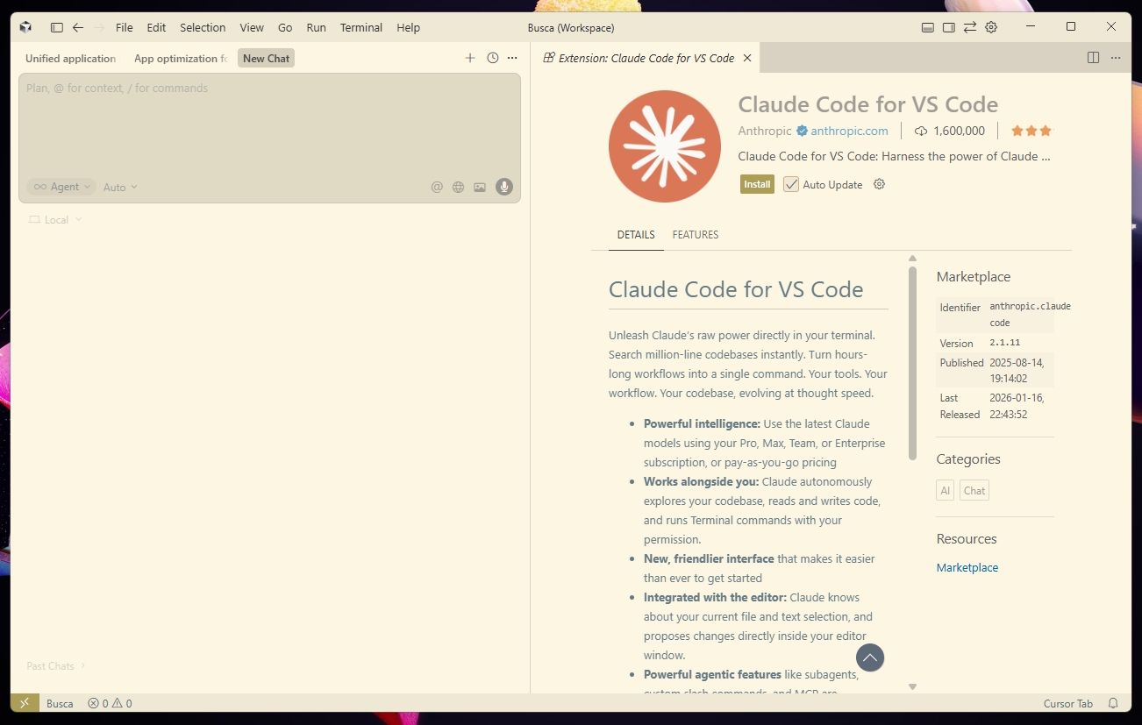1142x725 pixels.
Task: Expand the Auto model selector
Action: (x=119, y=187)
